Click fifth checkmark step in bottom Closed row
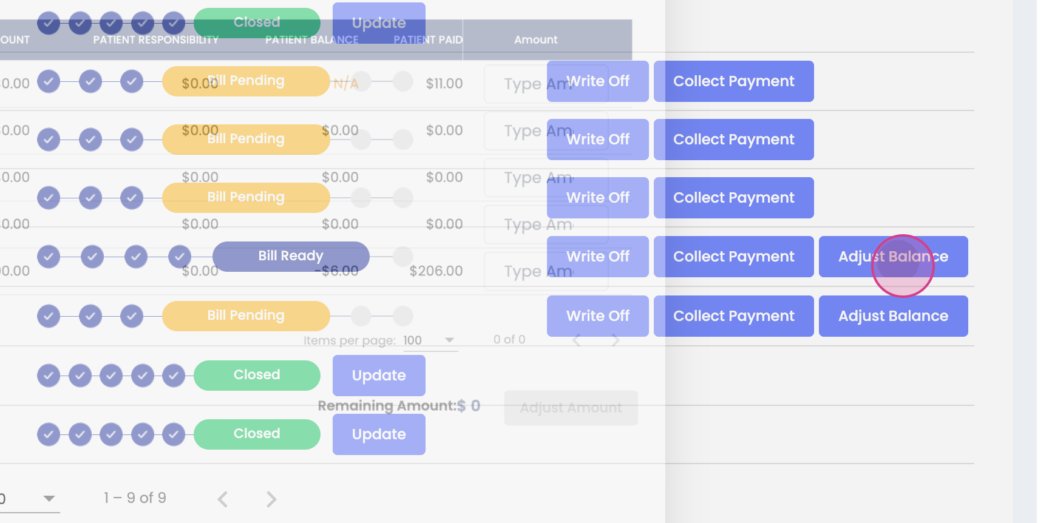 [174, 434]
